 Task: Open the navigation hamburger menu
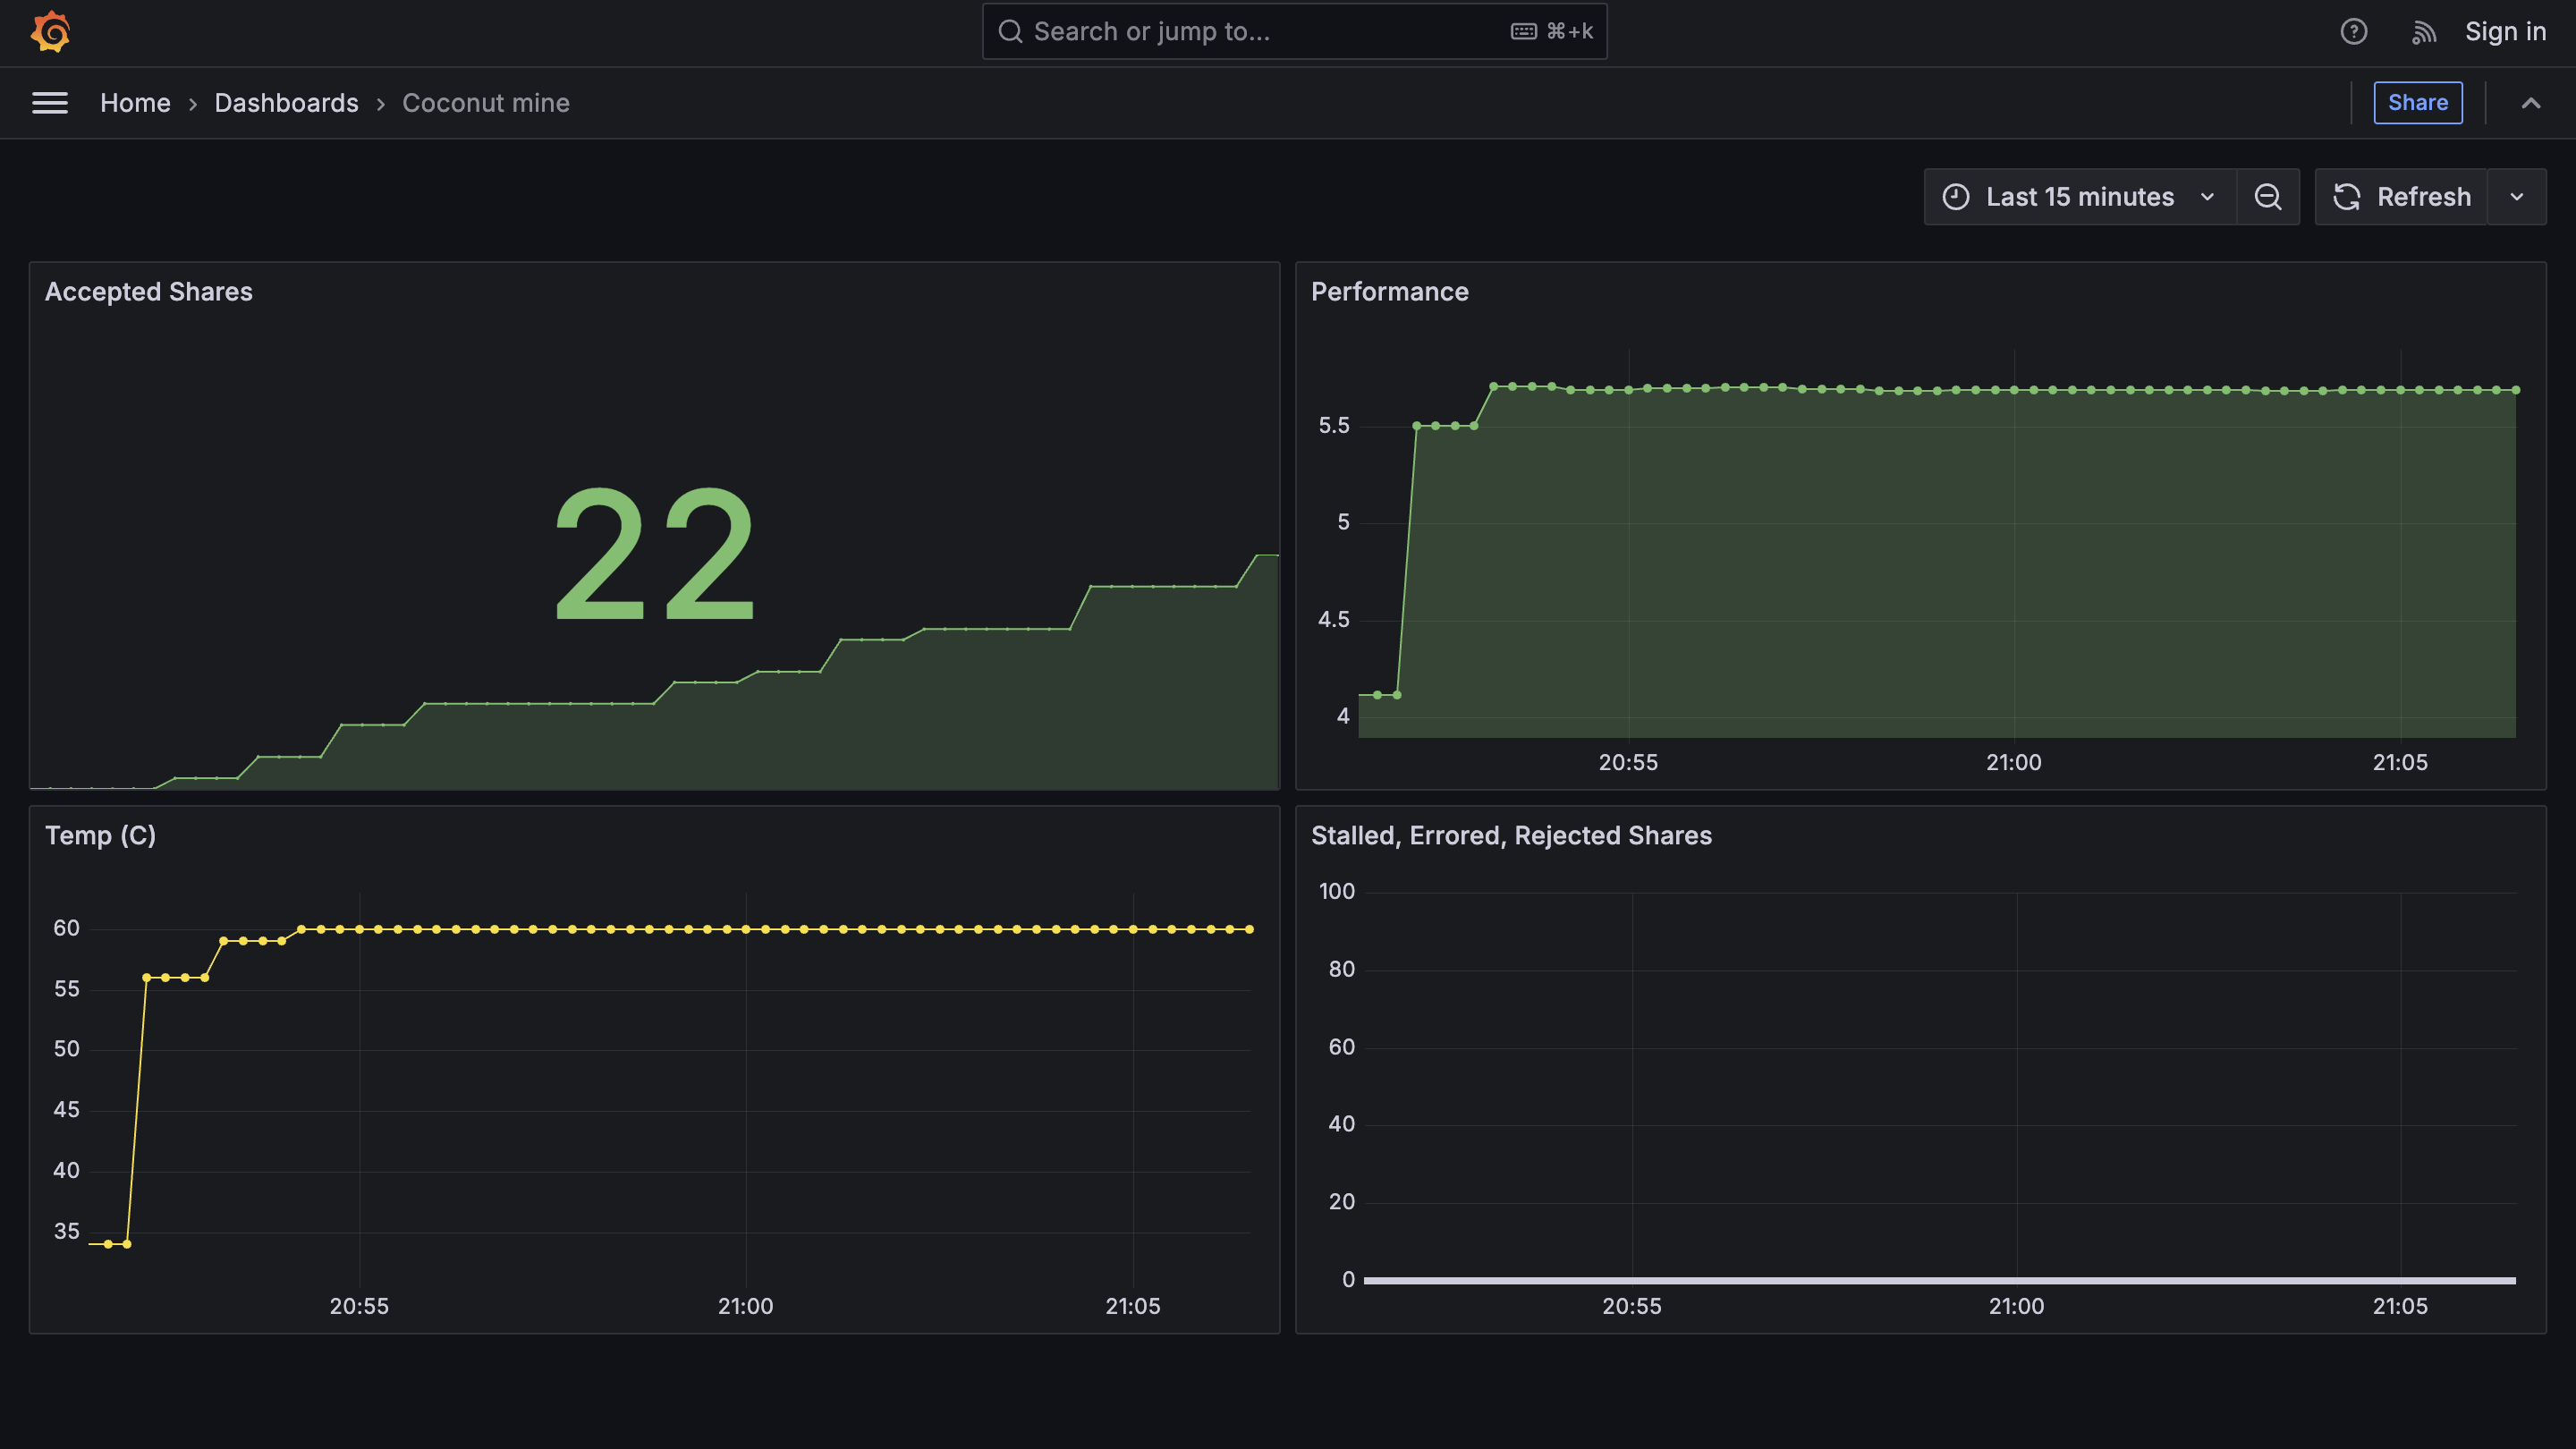pyautogui.click(x=50, y=103)
